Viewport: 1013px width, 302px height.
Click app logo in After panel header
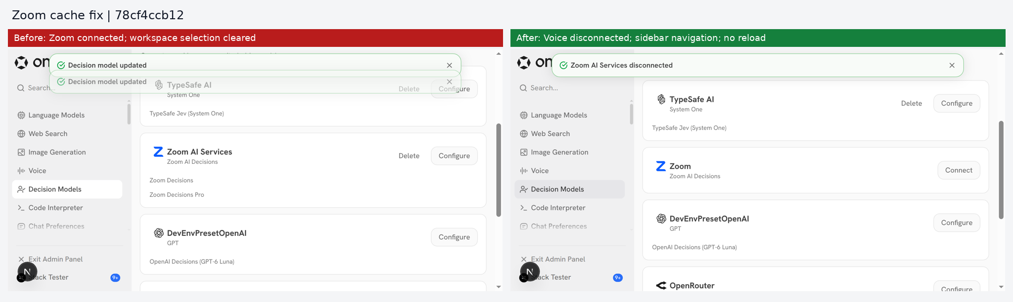pos(524,63)
